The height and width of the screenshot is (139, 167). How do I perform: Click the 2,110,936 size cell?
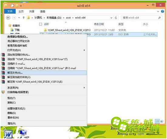tap(150, 34)
